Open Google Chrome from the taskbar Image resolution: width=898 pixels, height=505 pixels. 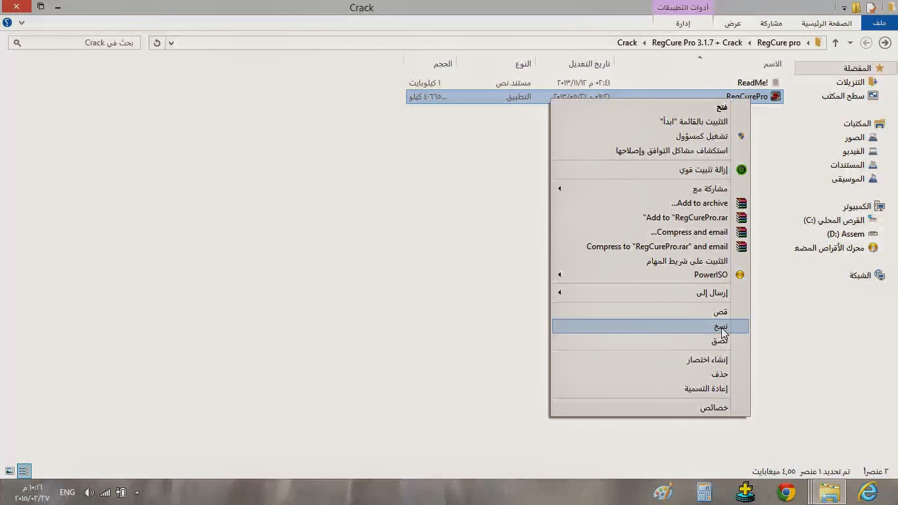(x=787, y=491)
